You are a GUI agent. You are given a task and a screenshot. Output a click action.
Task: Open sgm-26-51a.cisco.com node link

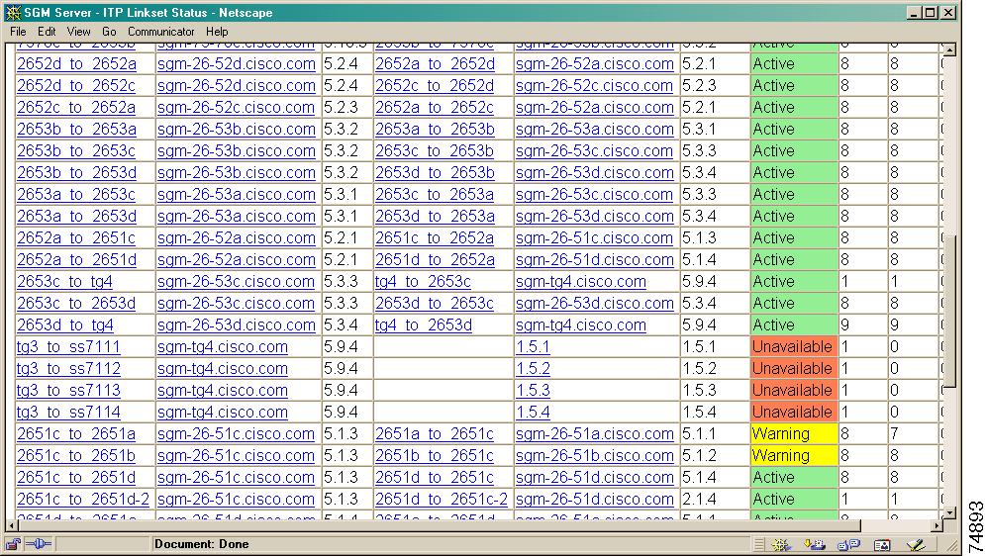pos(594,434)
